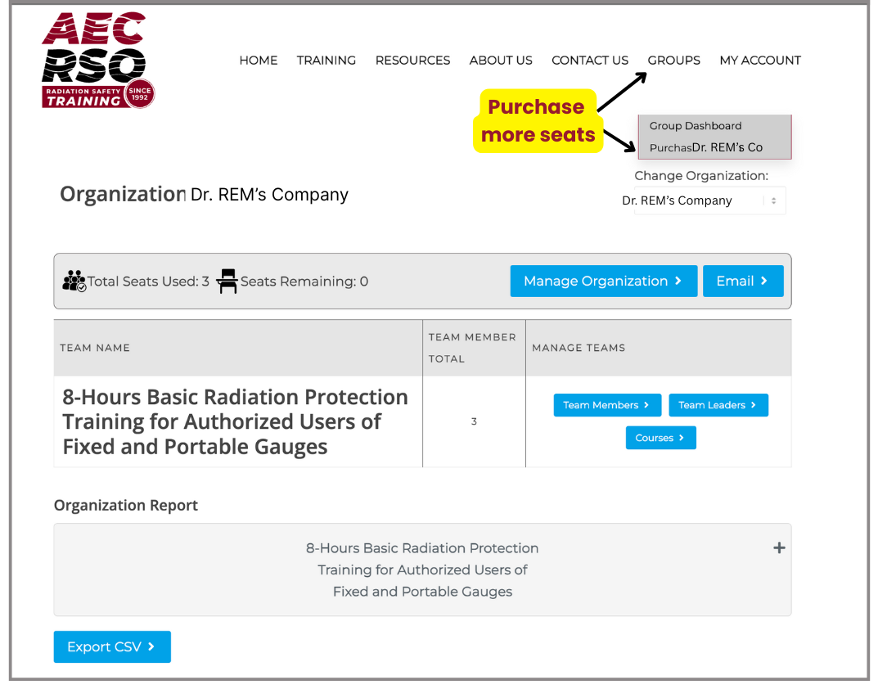Viewport: 878px width, 689px height.
Task: Open the Team Members list
Action: tap(606, 405)
